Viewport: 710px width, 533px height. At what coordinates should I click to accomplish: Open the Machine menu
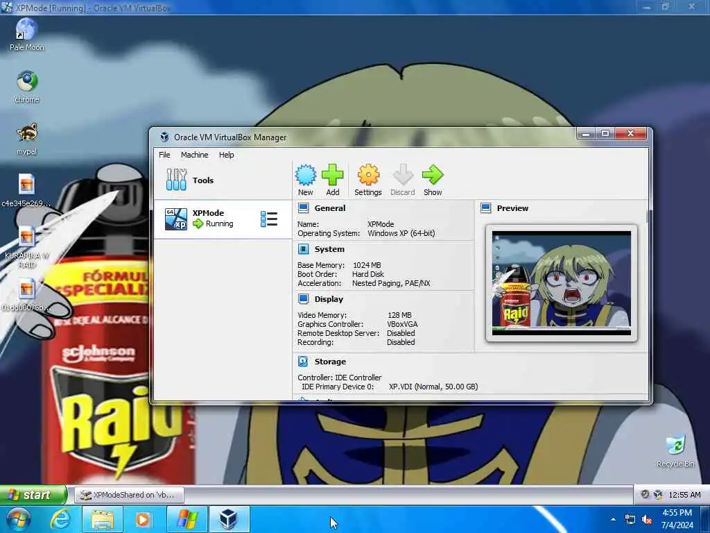tap(194, 155)
